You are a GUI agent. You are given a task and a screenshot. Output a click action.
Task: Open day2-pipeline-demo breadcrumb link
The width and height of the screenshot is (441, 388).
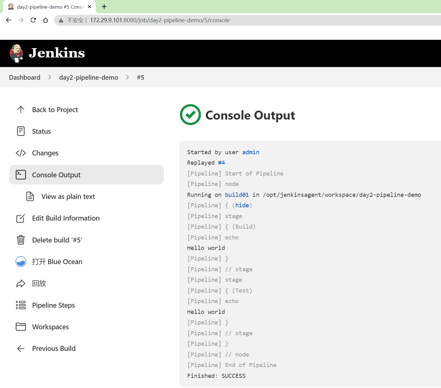89,77
